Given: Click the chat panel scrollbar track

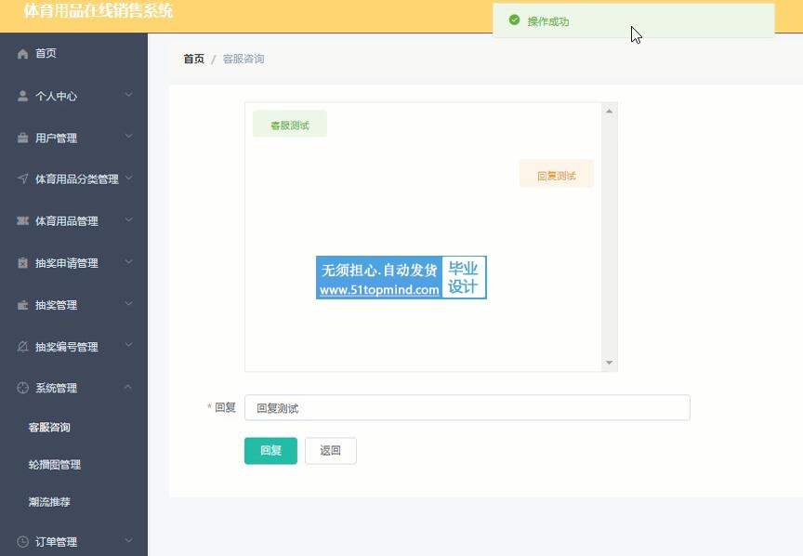Looking at the screenshot, I should [x=609, y=236].
